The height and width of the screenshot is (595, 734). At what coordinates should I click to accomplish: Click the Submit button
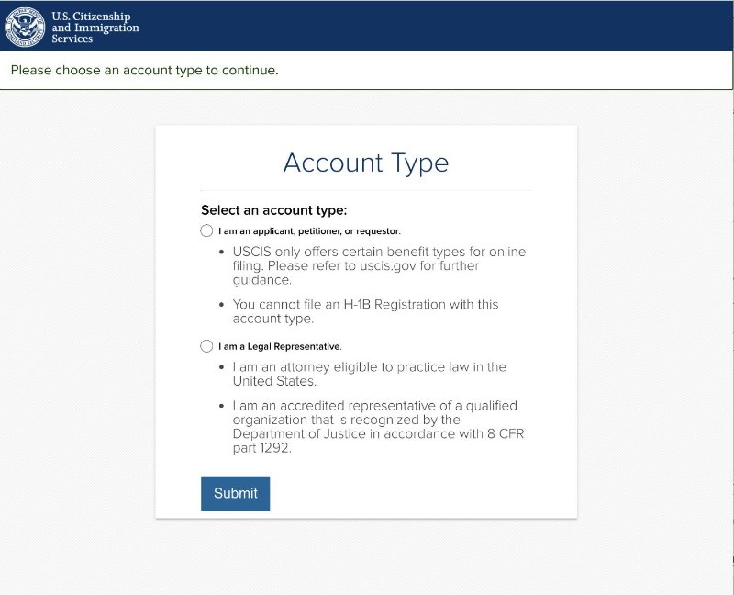[x=236, y=493]
